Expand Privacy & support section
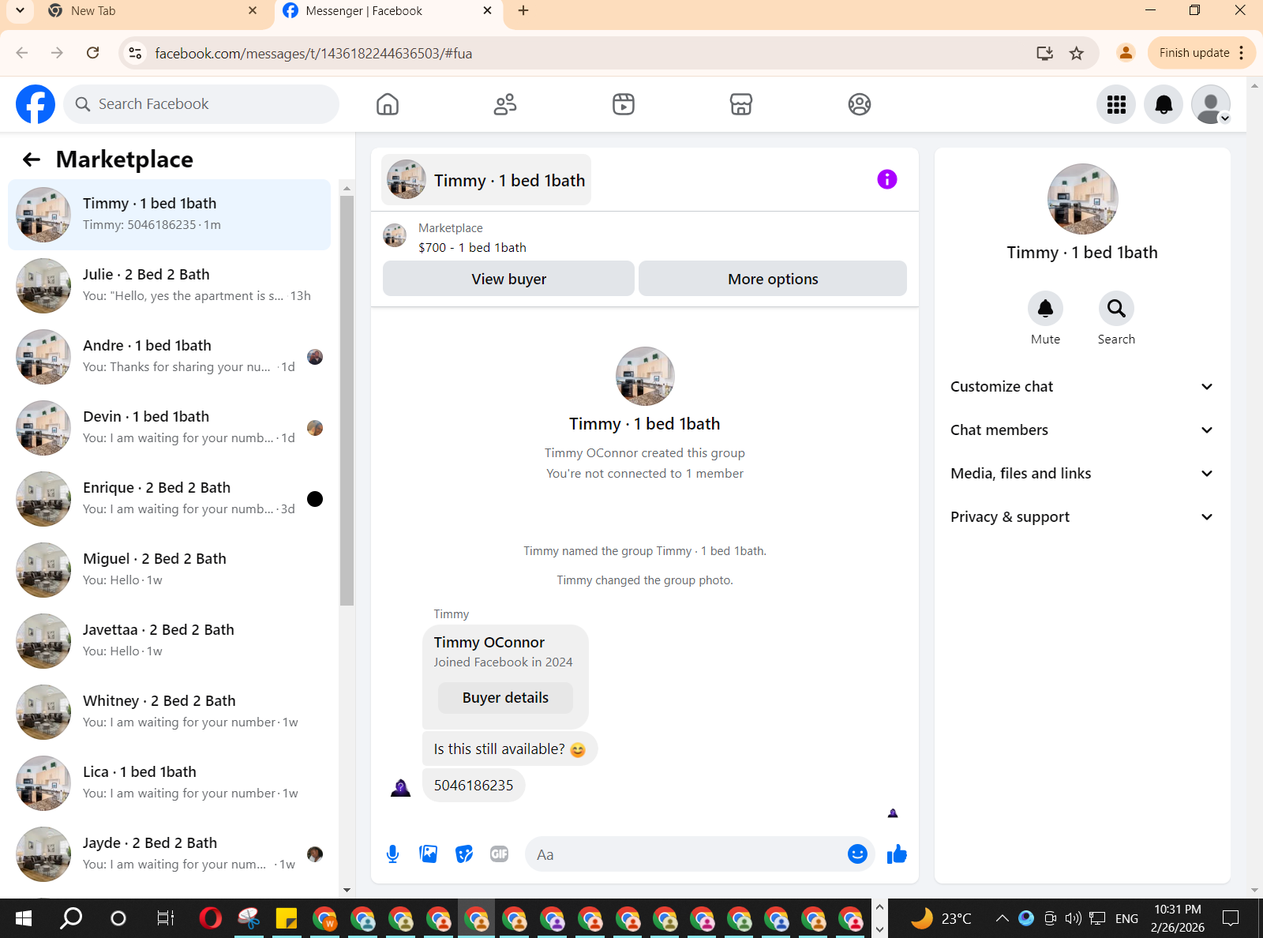This screenshot has height=938, width=1263. pyautogui.click(x=1081, y=517)
